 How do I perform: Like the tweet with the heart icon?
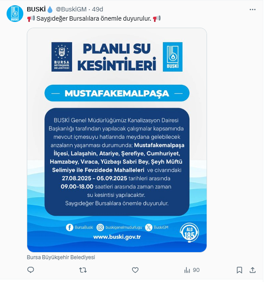click(135, 270)
